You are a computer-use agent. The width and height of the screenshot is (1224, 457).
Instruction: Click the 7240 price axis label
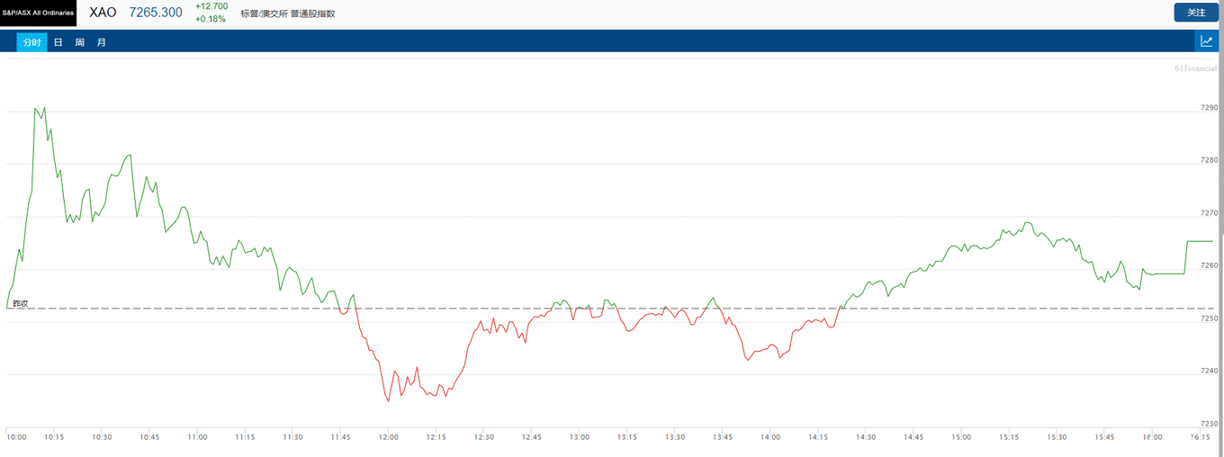click(1209, 371)
